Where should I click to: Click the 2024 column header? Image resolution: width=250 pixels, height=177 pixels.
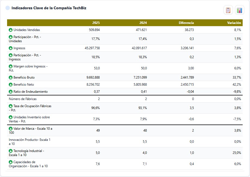pyautogui.click(x=143, y=23)
